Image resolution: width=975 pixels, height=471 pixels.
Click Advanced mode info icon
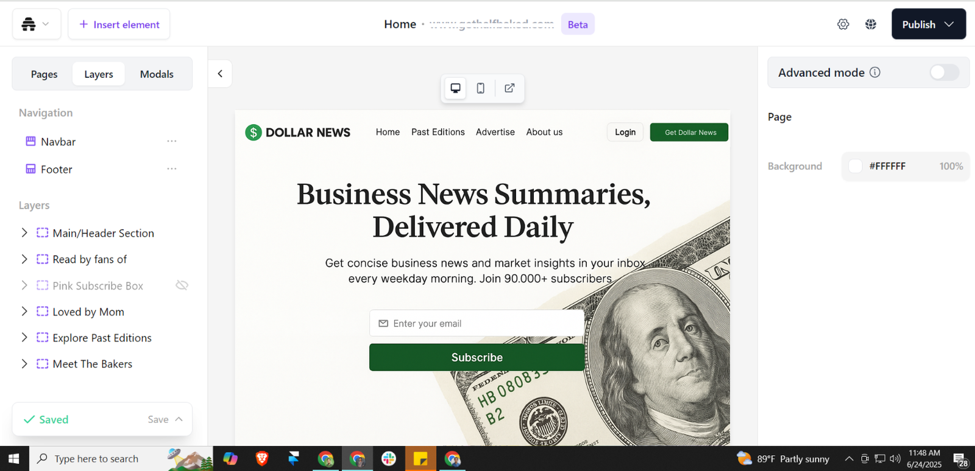[x=875, y=72]
